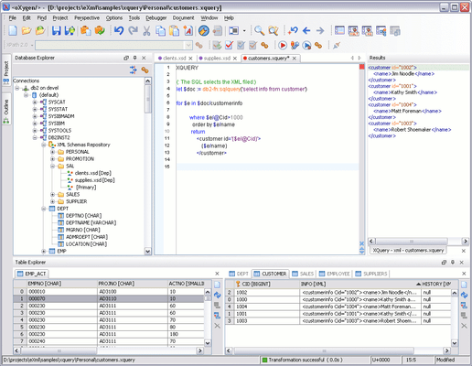
Task: Sort by INFO [XML] column header
Action: (360, 284)
